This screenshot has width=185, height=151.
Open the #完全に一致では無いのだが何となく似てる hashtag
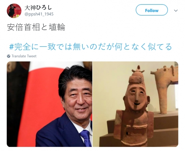click(x=90, y=47)
